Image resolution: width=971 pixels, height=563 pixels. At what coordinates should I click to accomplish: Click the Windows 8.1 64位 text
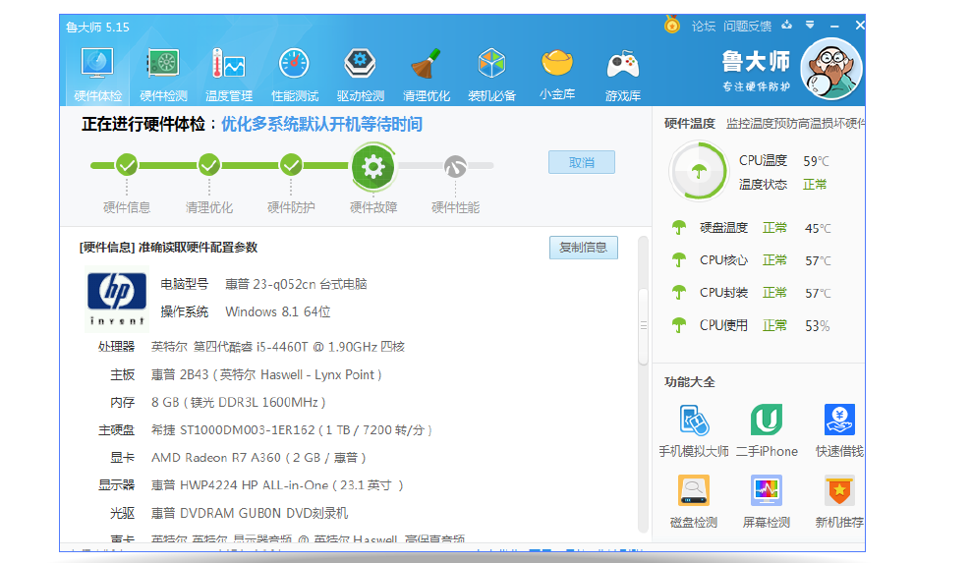click(277, 311)
